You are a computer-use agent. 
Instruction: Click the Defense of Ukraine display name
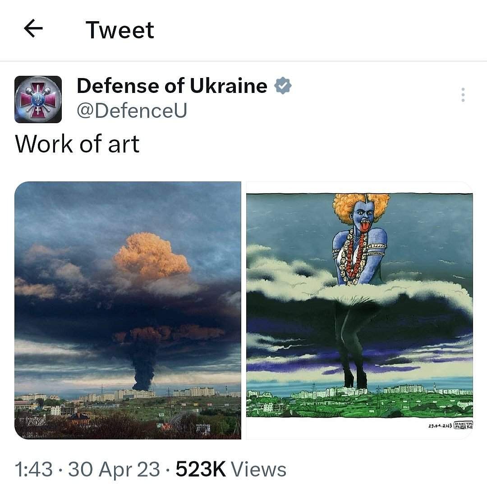(x=172, y=86)
